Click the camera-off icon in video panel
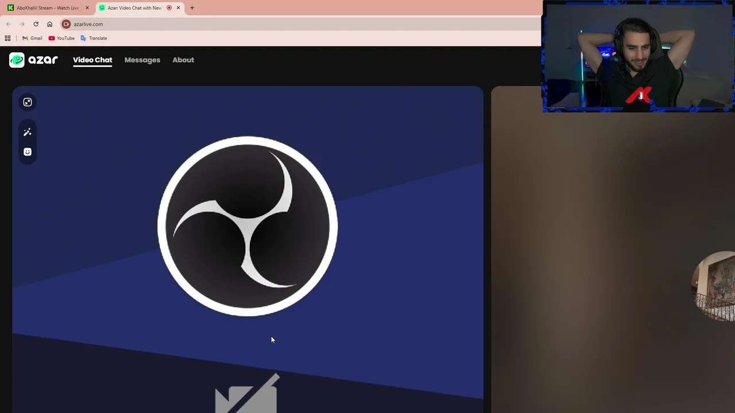735x413 pixels. [247, 393]
